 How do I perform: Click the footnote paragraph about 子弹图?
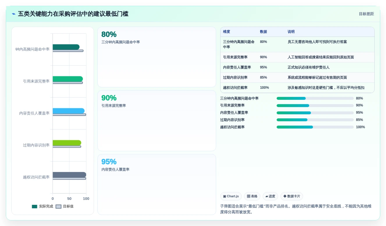[x=296, y=209]
